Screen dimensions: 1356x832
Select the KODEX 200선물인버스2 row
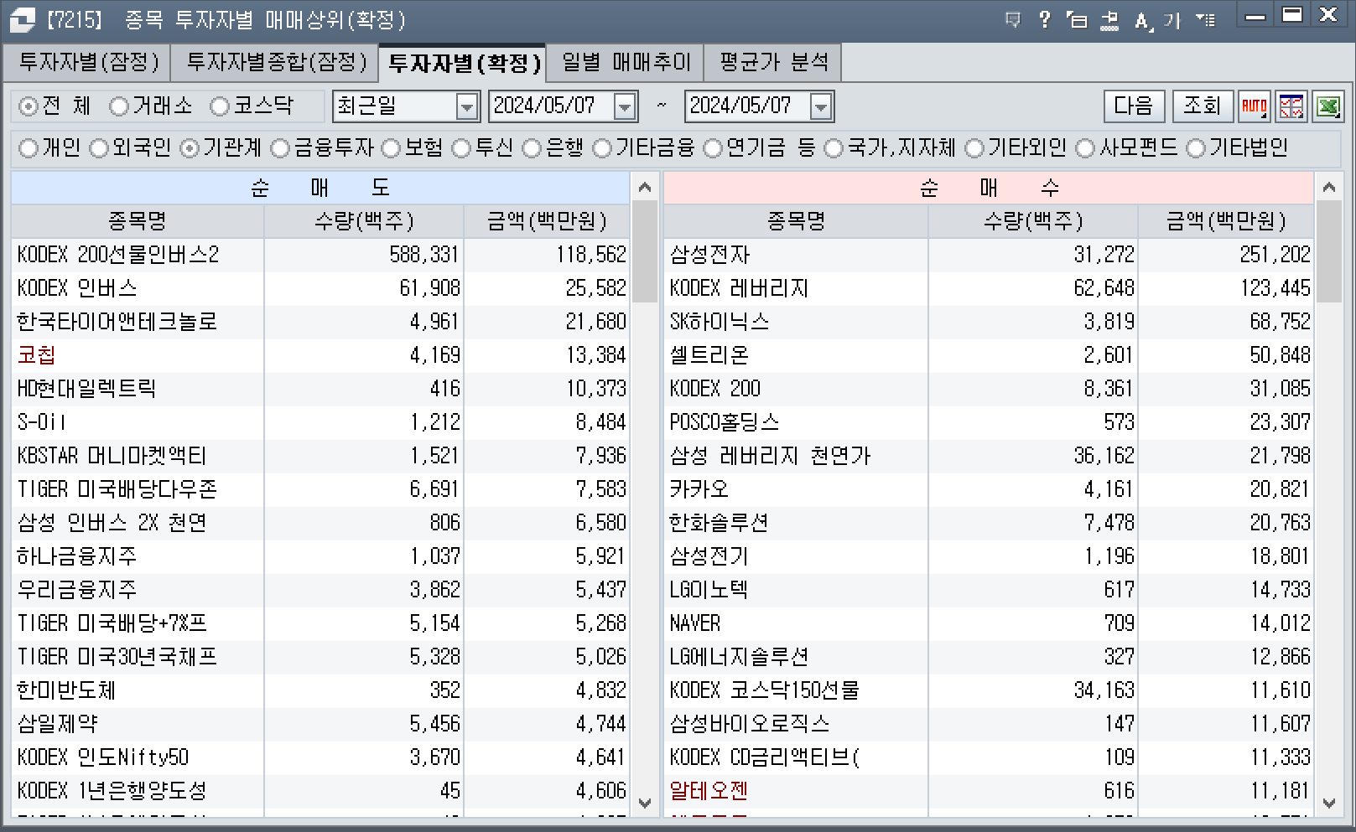pos(320,255)
